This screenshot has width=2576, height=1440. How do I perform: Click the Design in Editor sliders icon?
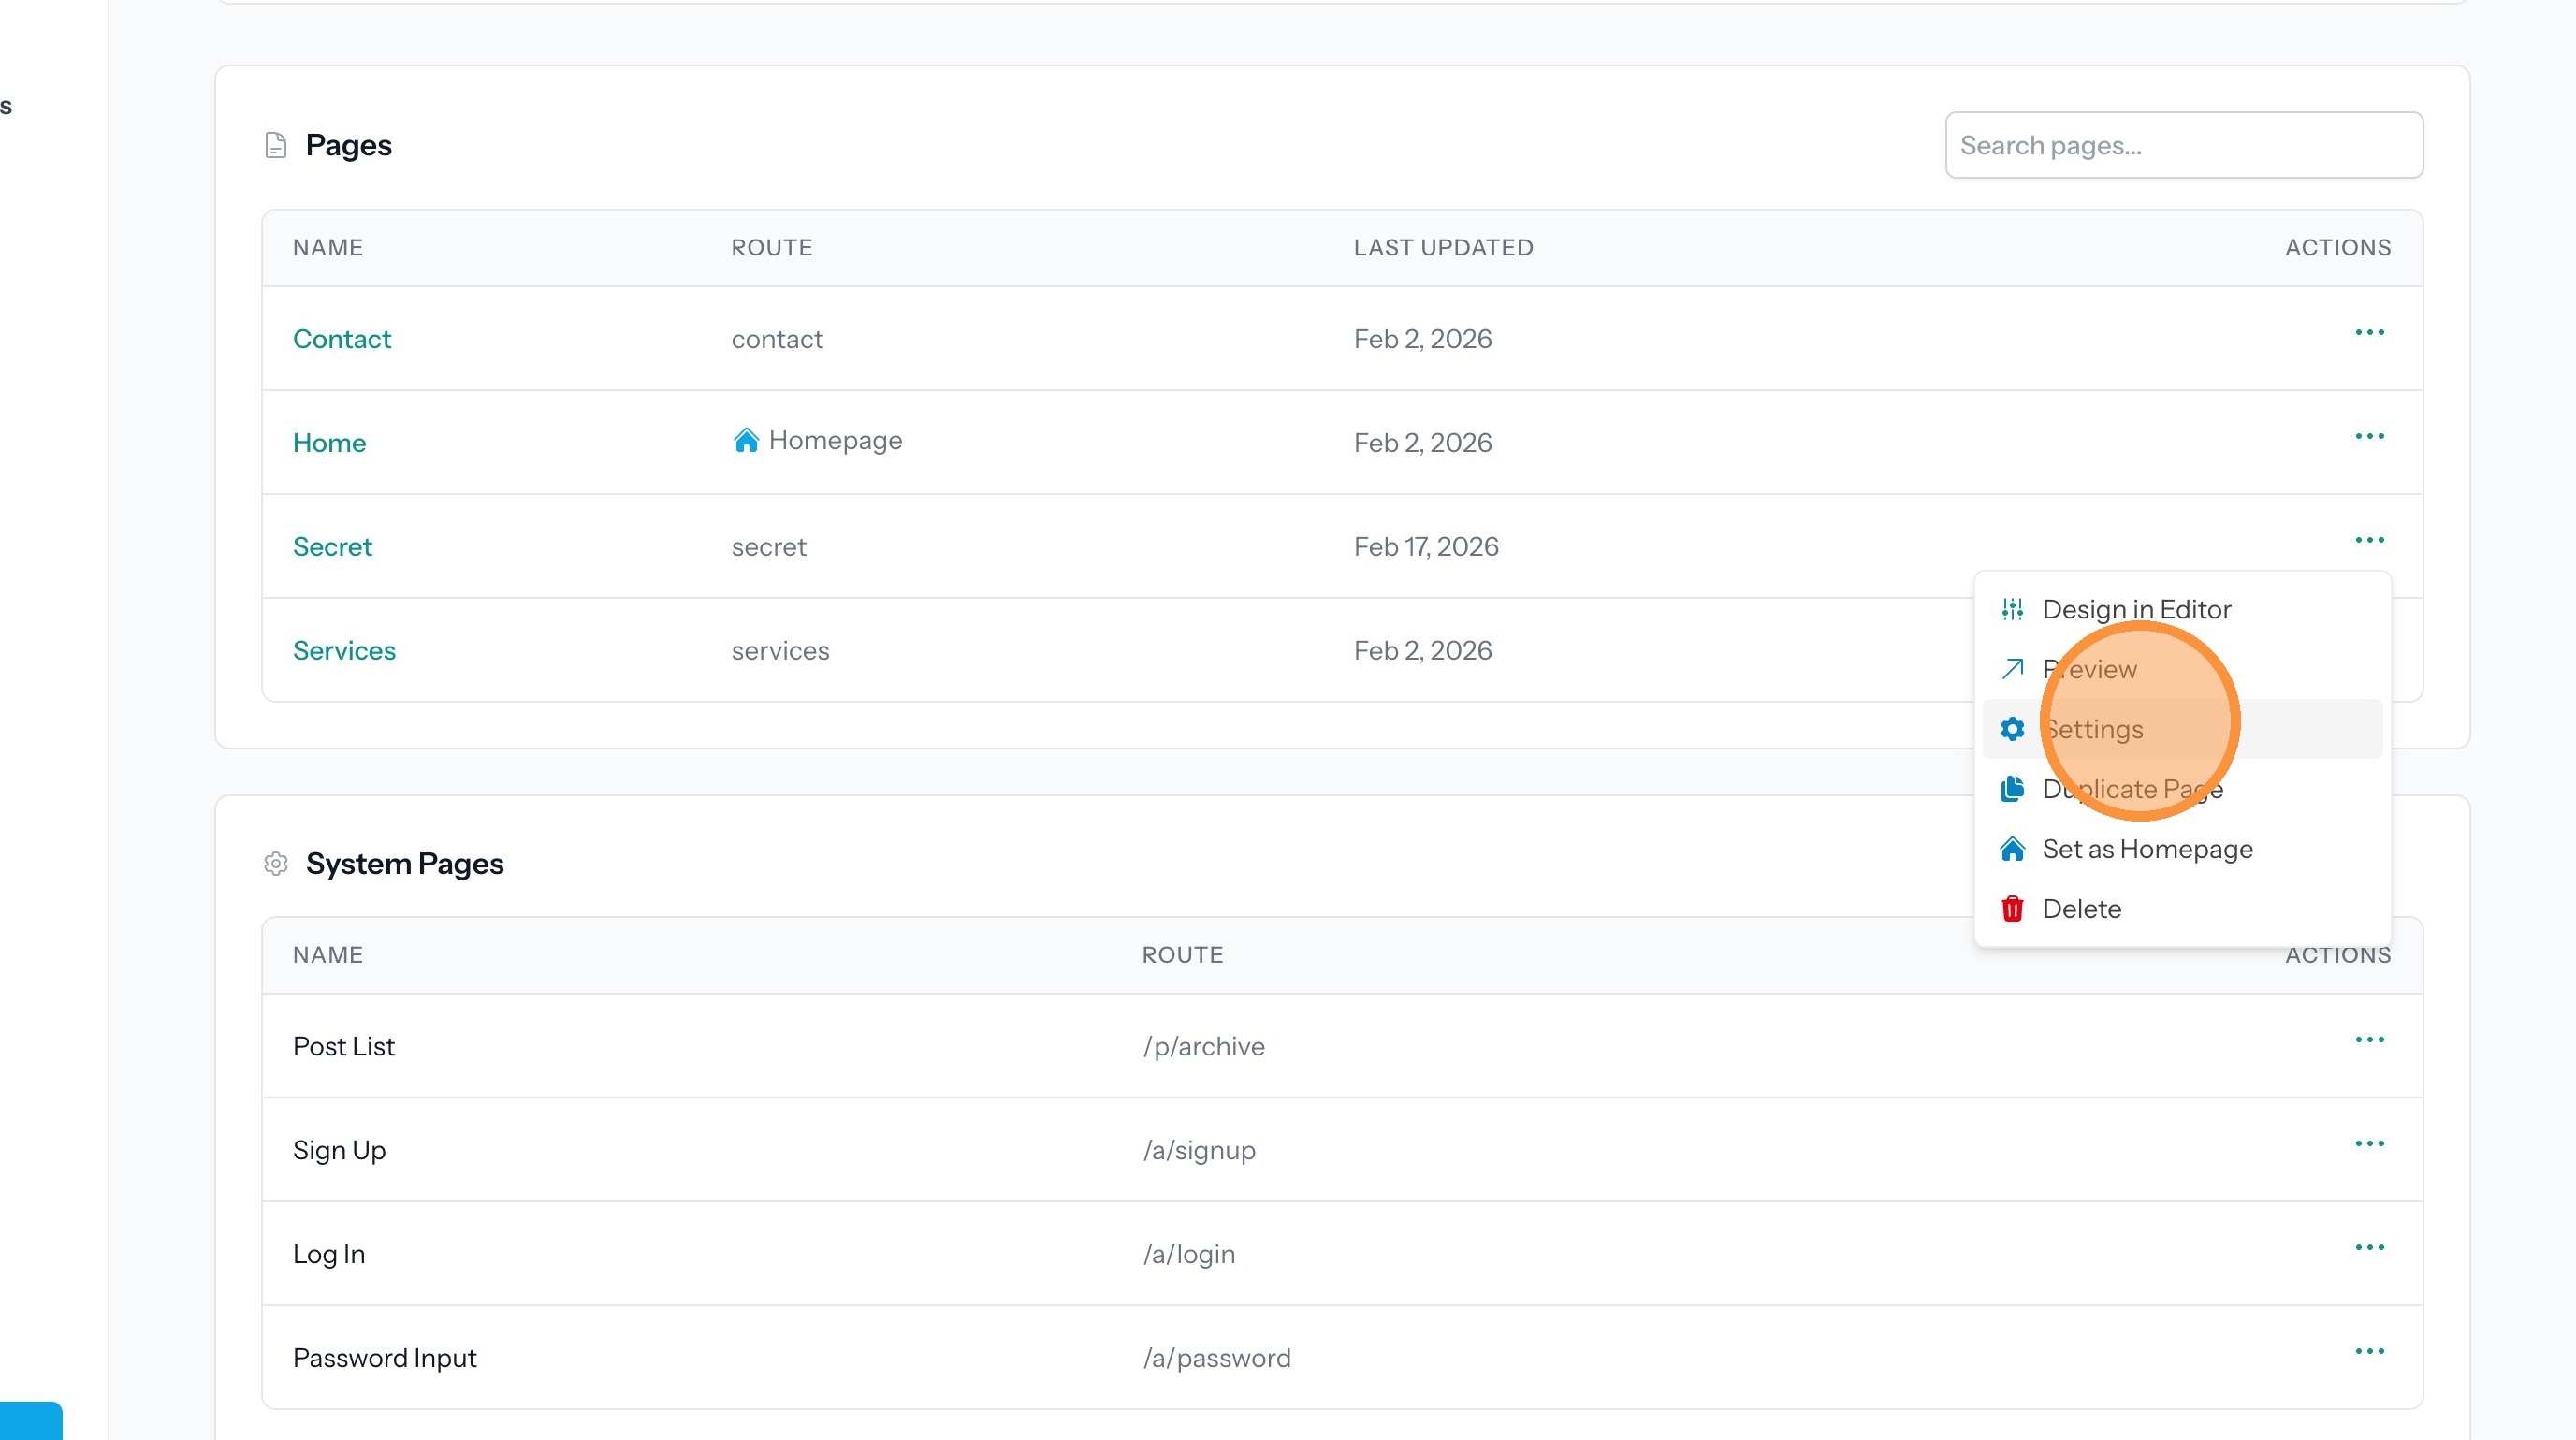[x=2012, y=609]
